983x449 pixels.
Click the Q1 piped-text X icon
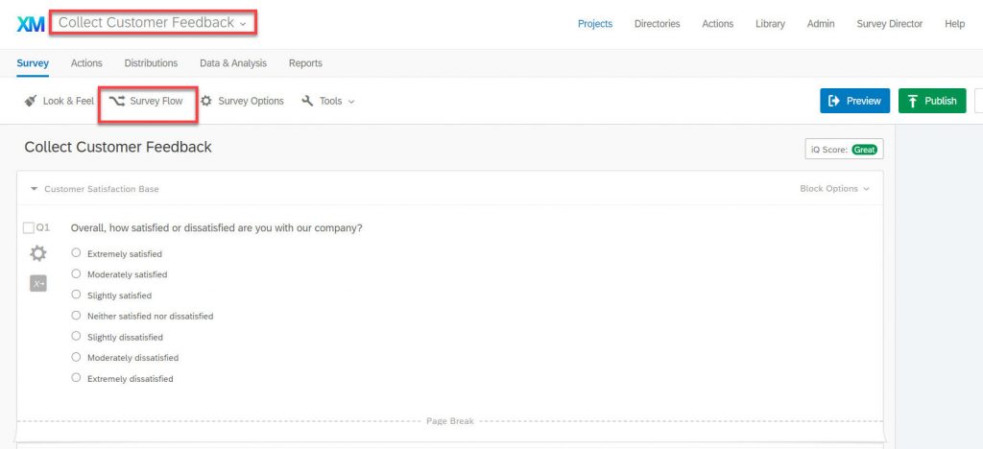(38, 284)
